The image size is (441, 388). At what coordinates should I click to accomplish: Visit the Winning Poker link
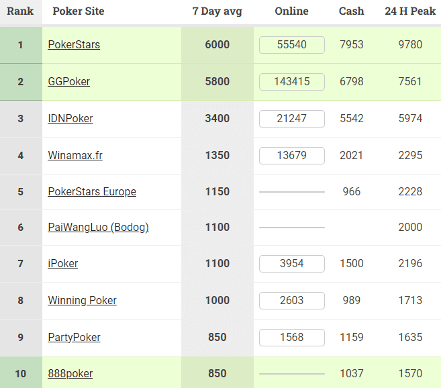pos(82,301)
